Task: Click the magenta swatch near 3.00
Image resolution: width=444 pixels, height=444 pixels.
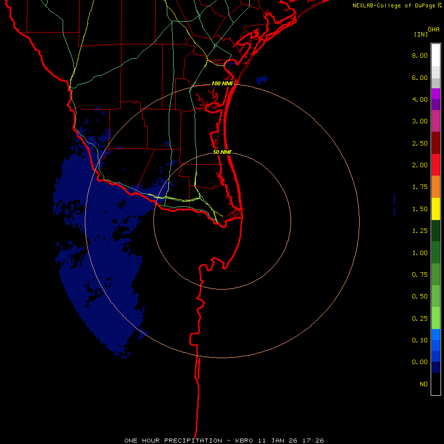Action: point(436,121)
